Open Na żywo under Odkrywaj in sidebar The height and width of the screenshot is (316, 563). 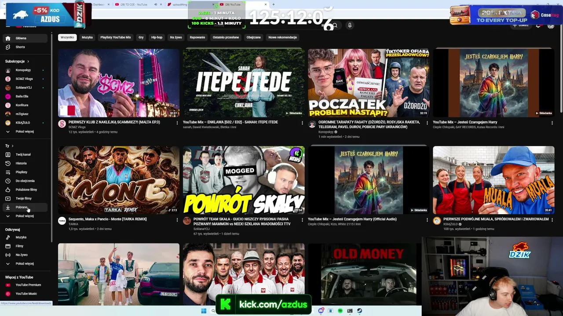[26, 255]
